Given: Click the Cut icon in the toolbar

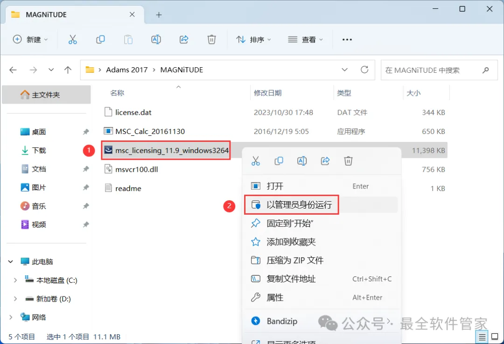Looking at the screenshot, I should [73, 40].
